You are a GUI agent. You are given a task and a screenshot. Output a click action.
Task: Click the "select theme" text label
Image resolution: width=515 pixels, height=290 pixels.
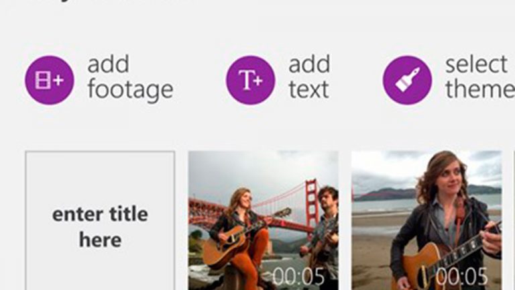[x=480, y=77]
